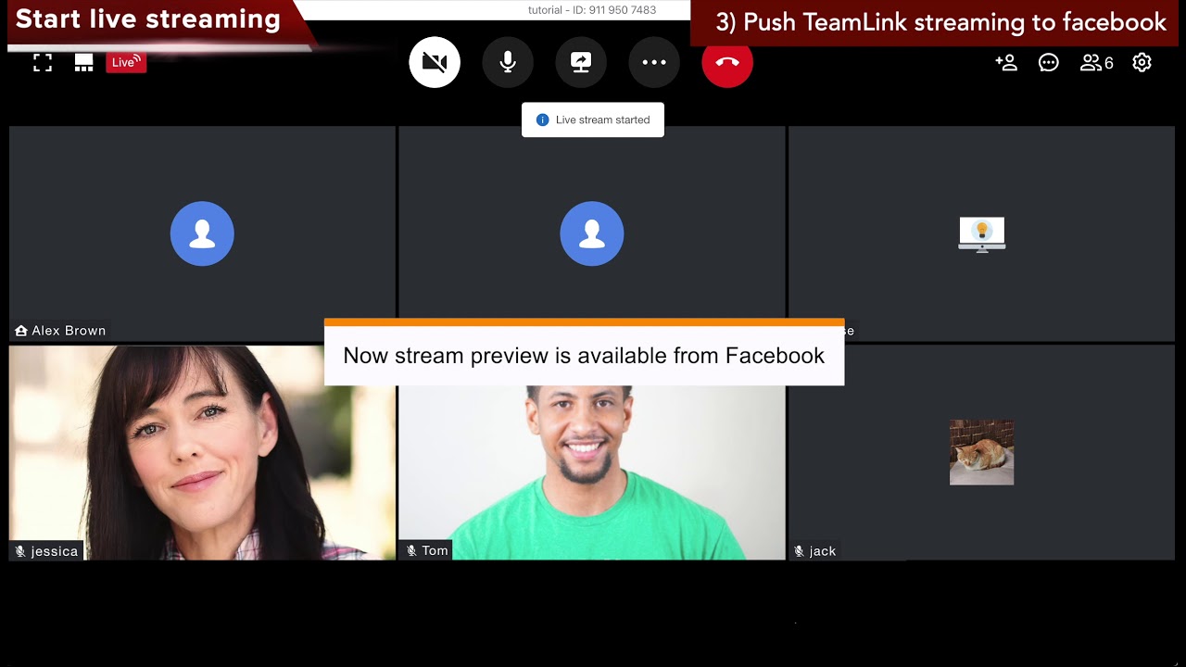Switch the video grid layout icon
1186x667 pixels.
[x=83, y=62]
